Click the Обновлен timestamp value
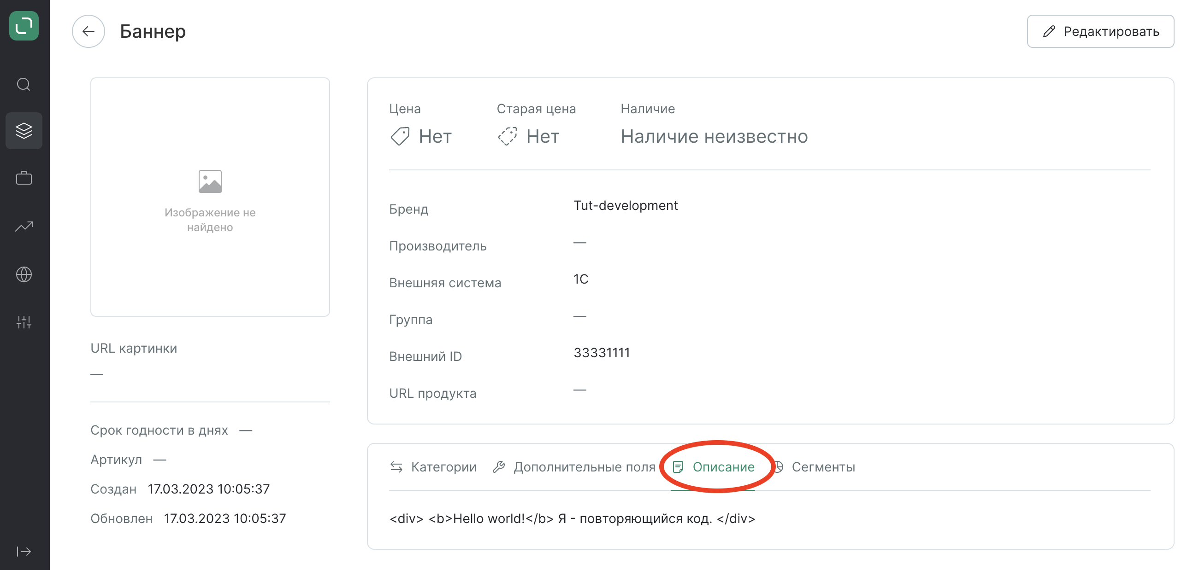Image resolution: width=1193 pixels, height=570 pixels. [x=225, y=518]
